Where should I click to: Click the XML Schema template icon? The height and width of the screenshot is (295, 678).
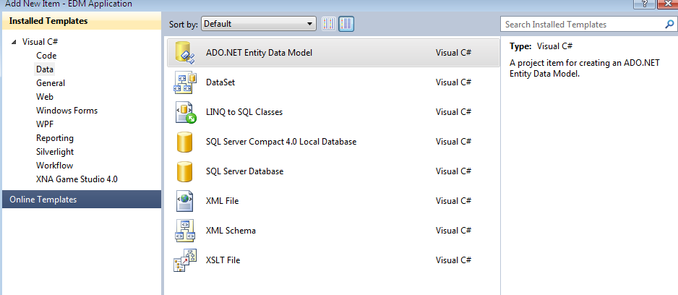[185, 230]
